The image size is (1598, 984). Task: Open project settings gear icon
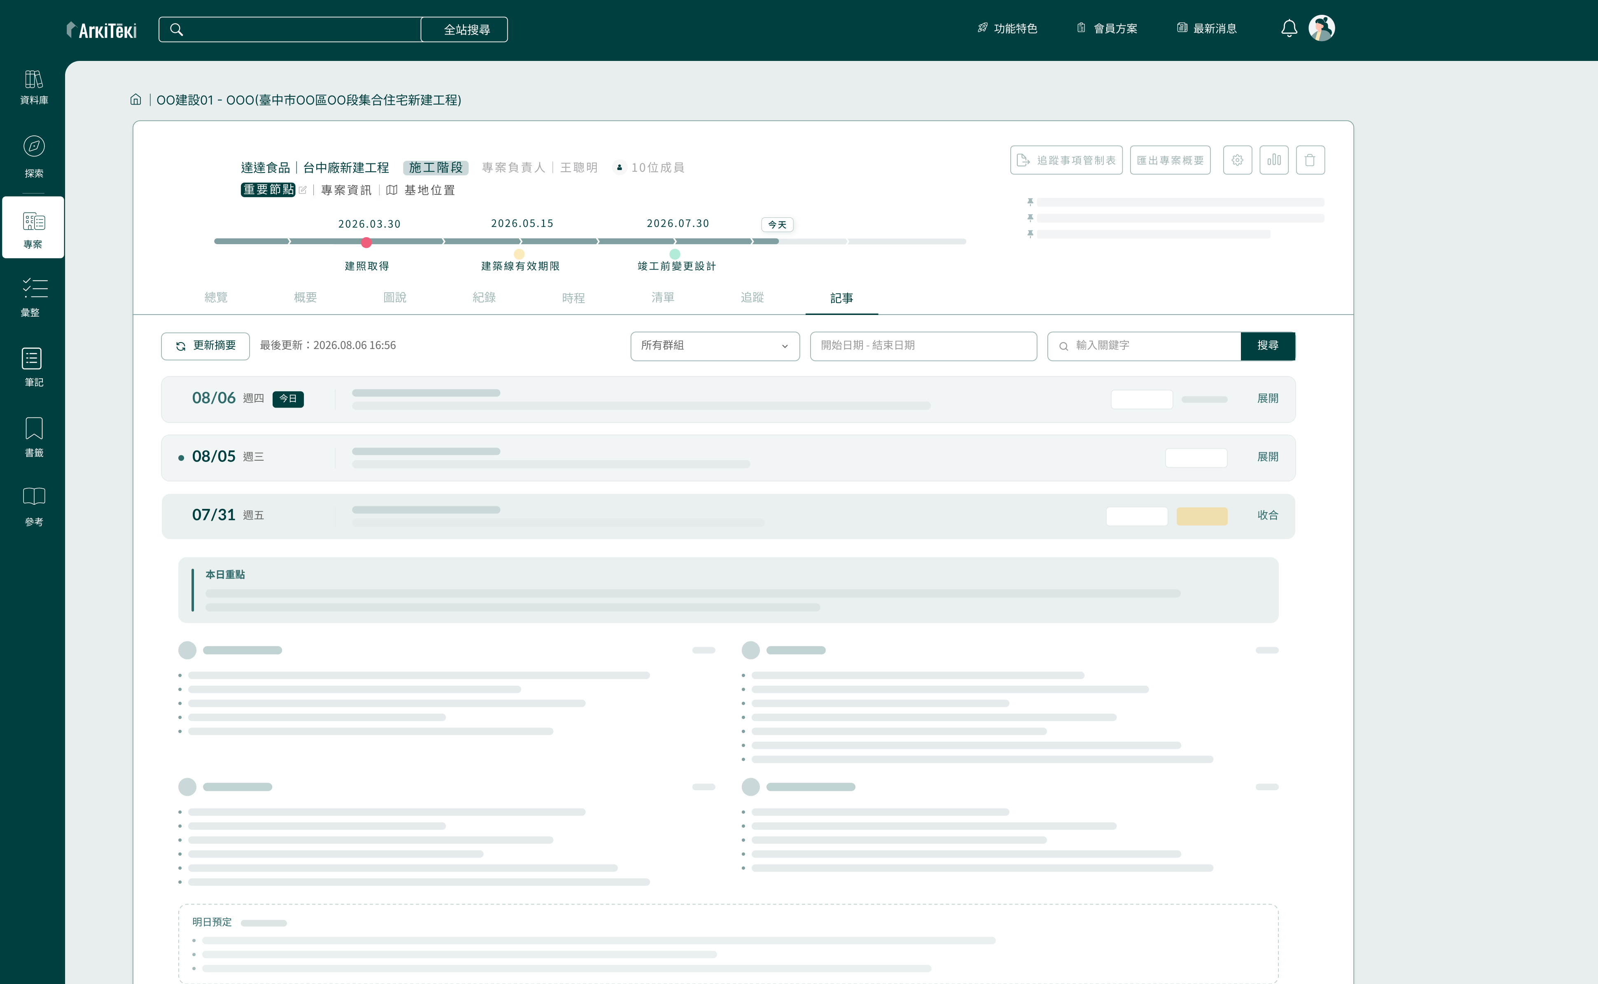[1237, 160]
